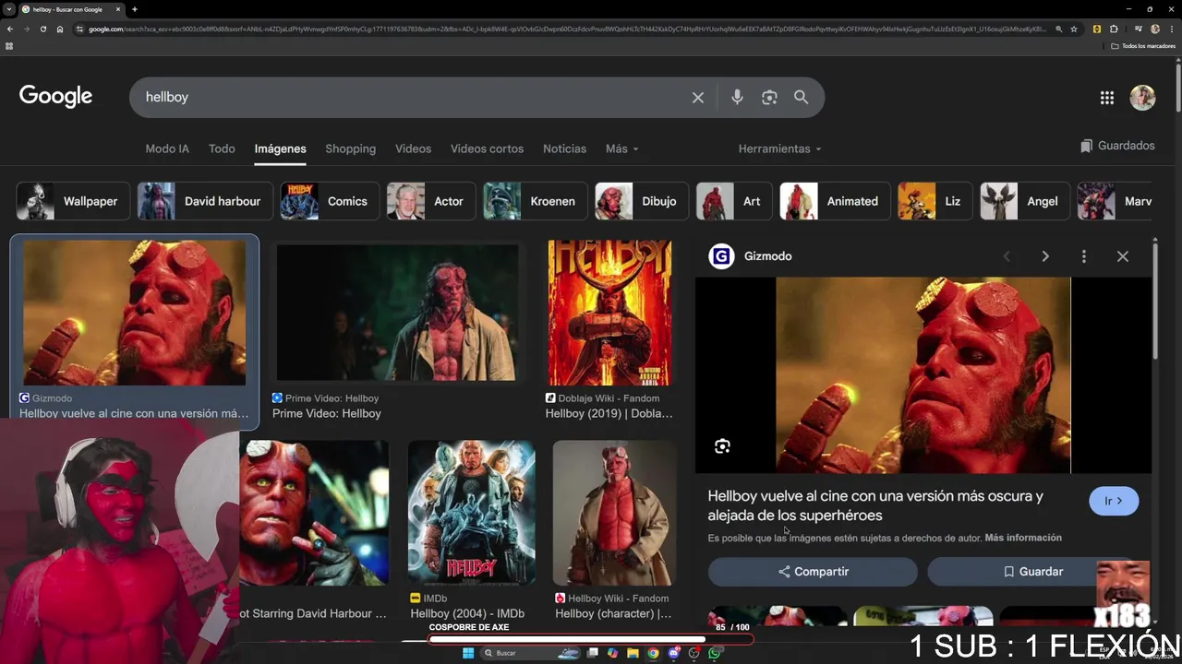Open the Noticias tab
Screen dimensions: 1182x664
(564, 148)
